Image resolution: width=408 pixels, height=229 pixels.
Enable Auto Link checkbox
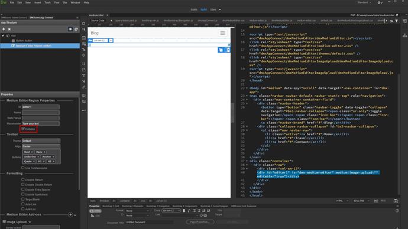point(23,204)
